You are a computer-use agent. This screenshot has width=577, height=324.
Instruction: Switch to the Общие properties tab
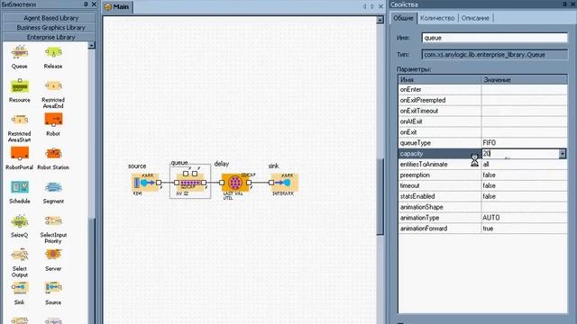(x=403, y=18)
